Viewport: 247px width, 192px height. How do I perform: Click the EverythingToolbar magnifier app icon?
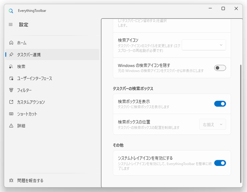tap(11, 11)
